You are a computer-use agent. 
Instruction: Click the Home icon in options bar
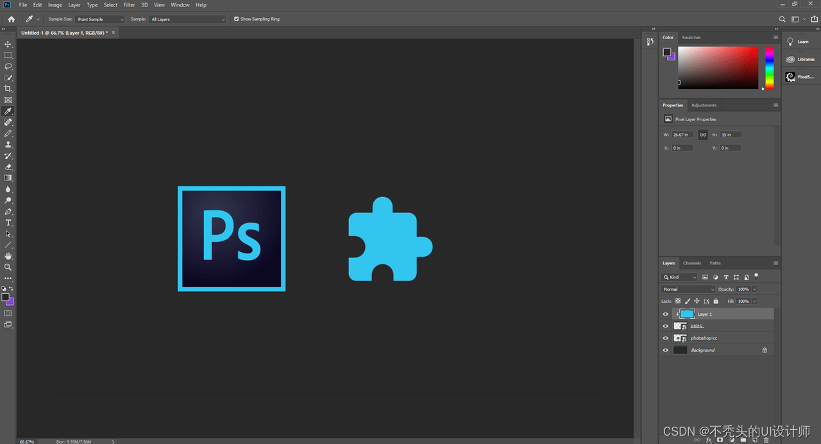point(11,19)
